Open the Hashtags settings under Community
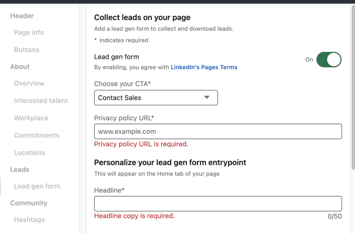This screenshot has width=355, height=234. coord(29,219)
